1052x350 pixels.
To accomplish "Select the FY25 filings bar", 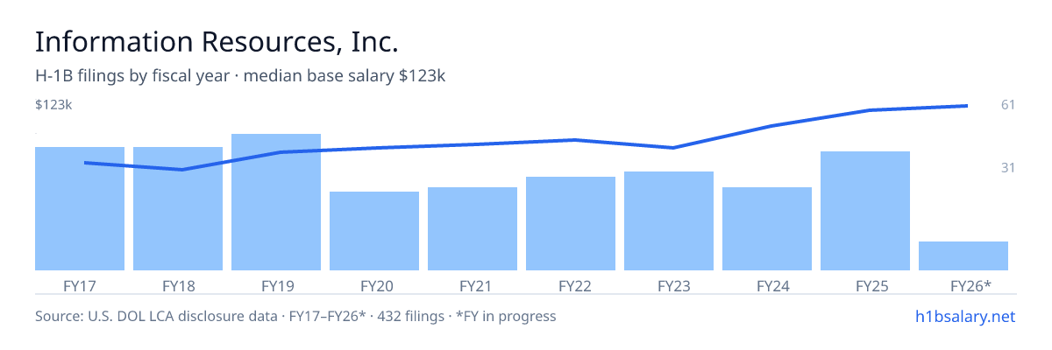I will tap(865, 211).
